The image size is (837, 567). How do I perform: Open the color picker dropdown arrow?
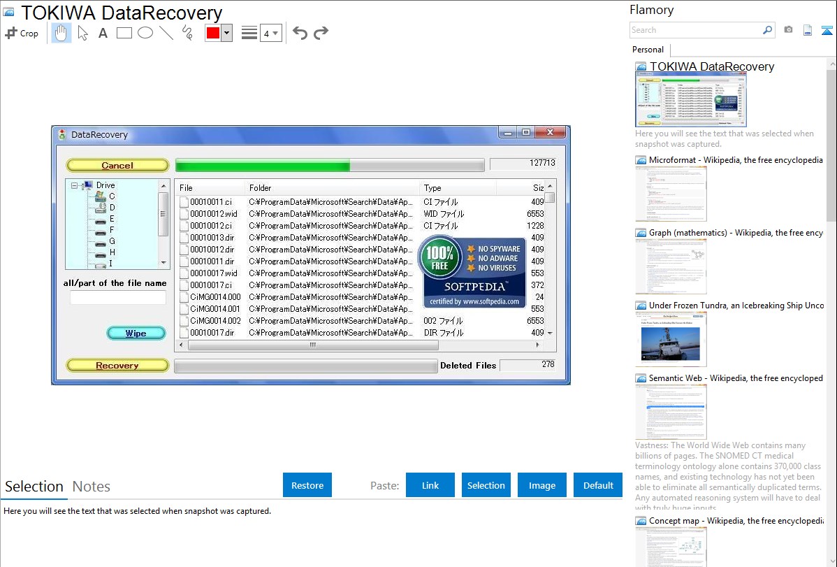point(227,33)
